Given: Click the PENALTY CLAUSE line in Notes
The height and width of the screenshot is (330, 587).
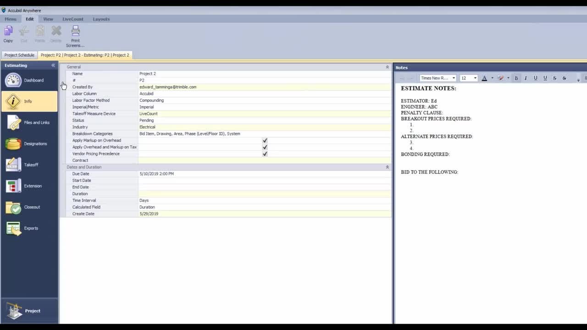Looking at the screenshot, I should 422,113.
